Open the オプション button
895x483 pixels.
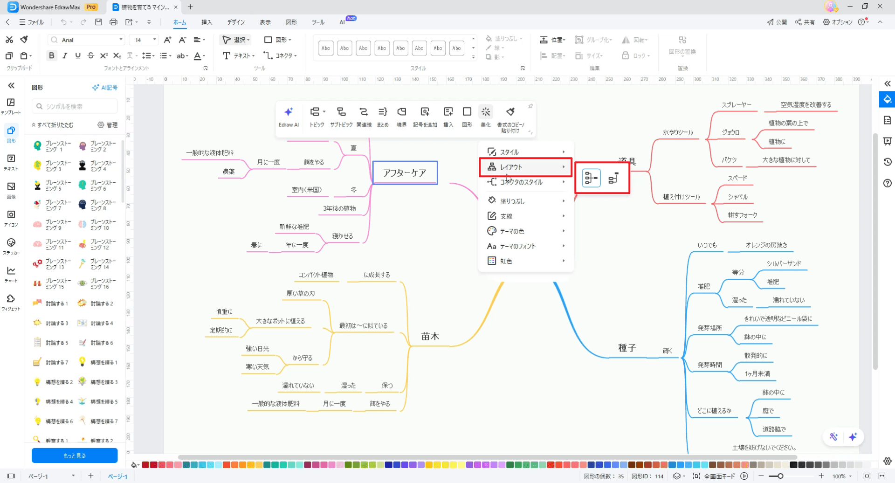pos(838,22)
